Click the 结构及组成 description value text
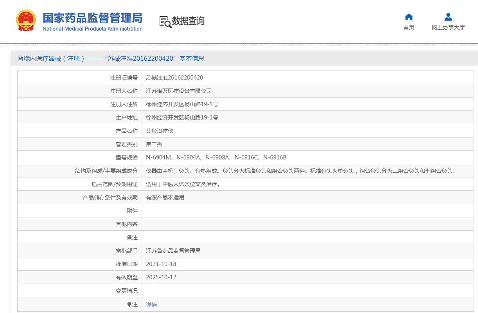The height and width of the screenshot is (313, 478). pos(300,171)
